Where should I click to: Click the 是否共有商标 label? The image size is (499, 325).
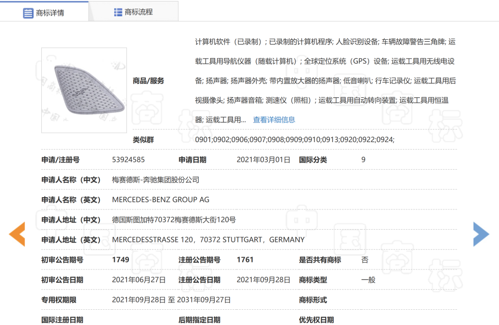(x=320, y=260)
